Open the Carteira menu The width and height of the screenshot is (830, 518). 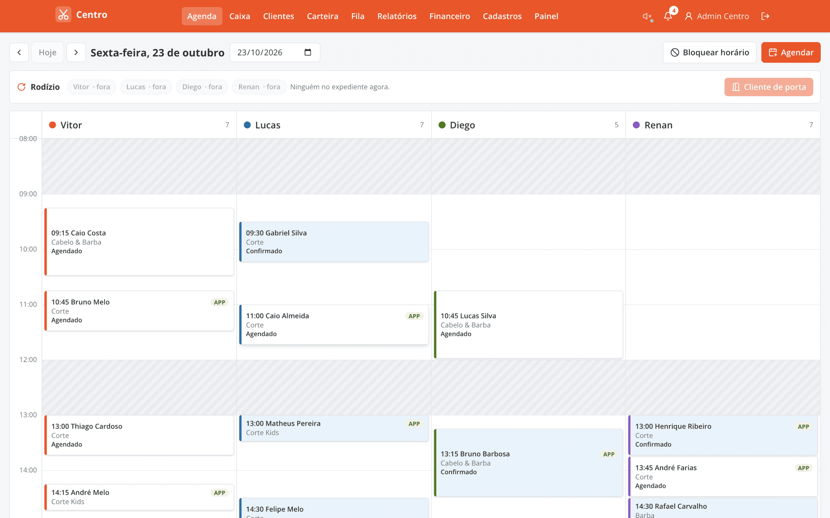tap(322, 16)
